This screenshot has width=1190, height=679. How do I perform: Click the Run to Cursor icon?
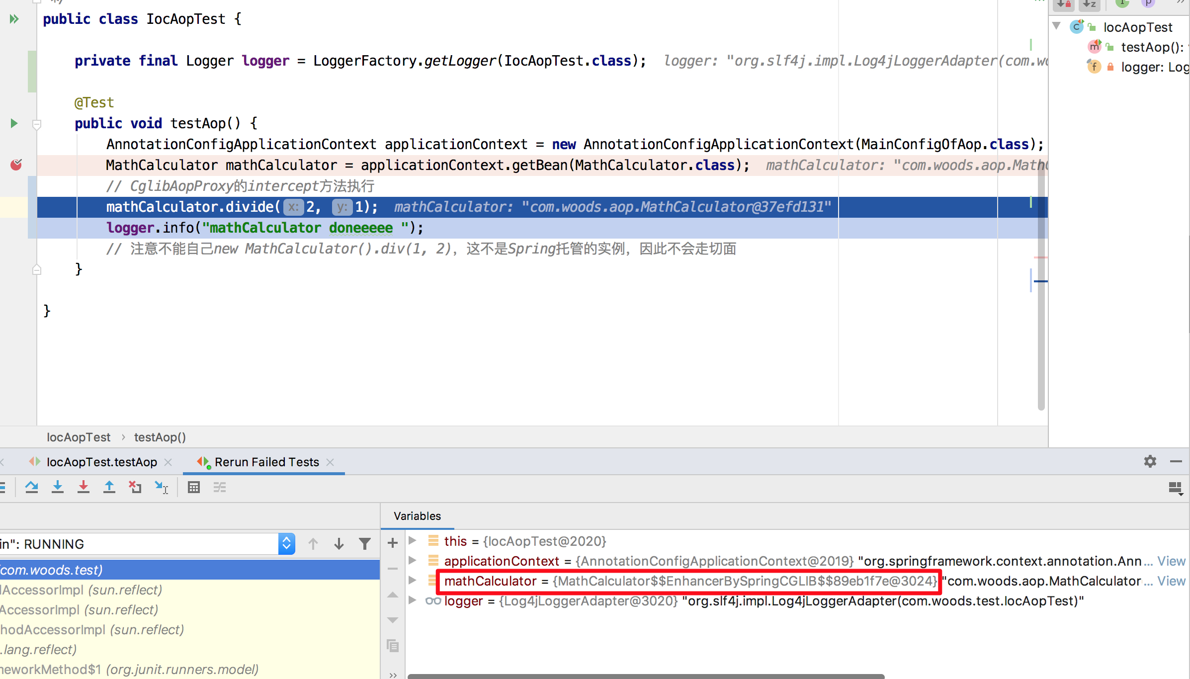click(161, 487)
